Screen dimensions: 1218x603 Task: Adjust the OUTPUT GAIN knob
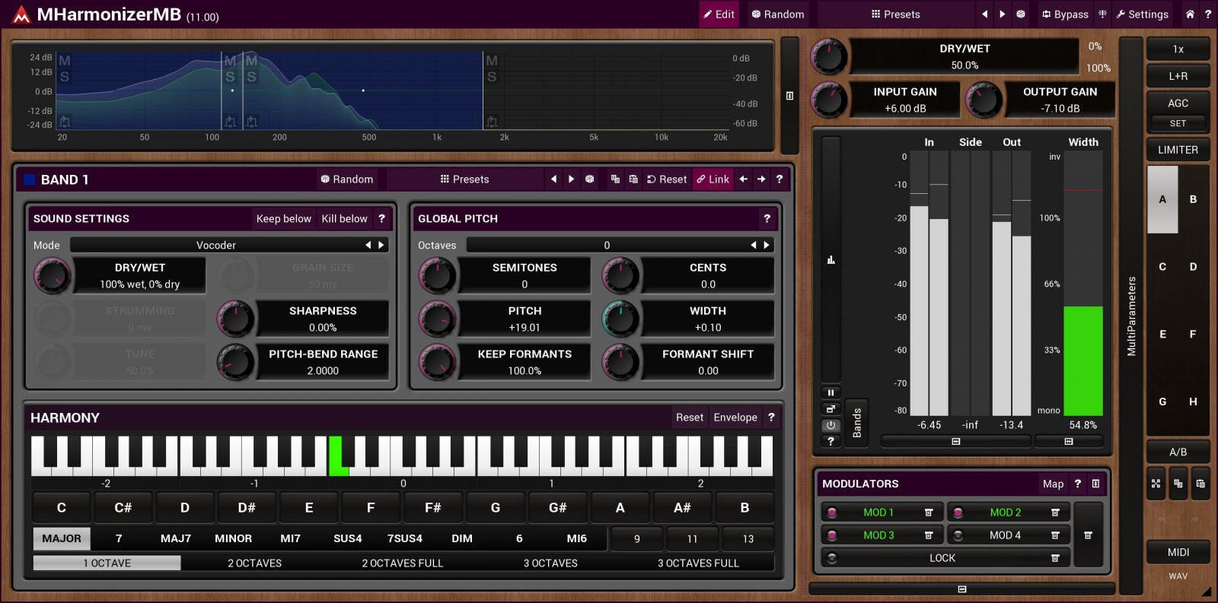tap(984, 100)
